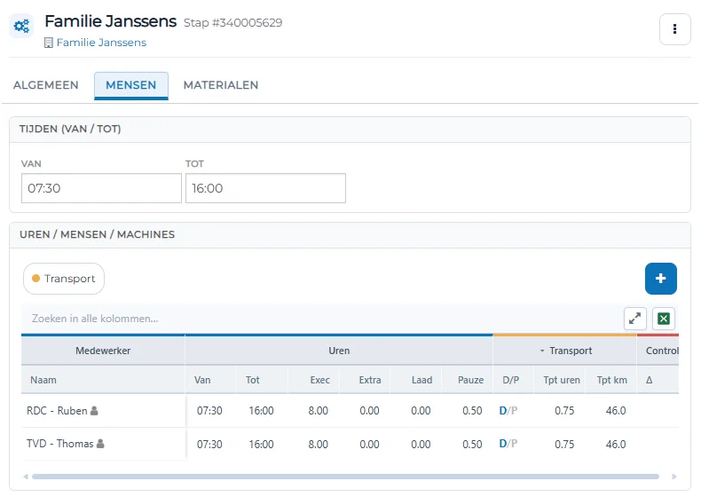Click the gears step icon beside Familie Janssens
The image size is (701, 497).
[x=21, y=26]
